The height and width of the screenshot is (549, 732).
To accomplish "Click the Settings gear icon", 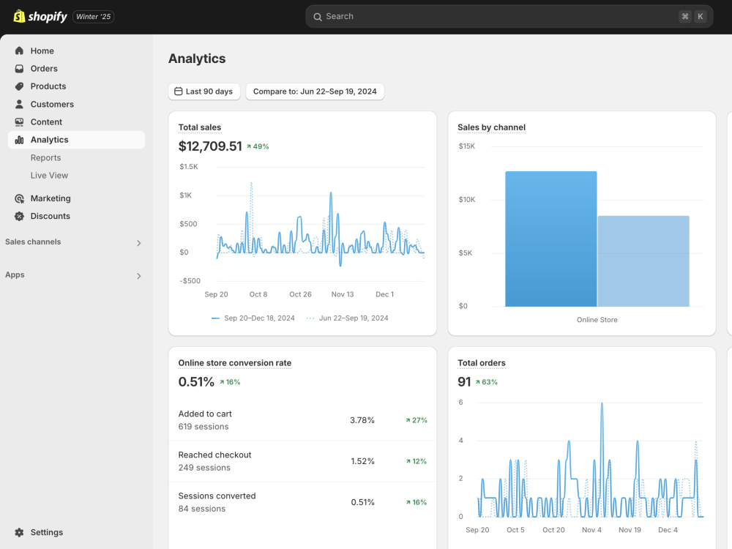I will (x=19, y=532).
